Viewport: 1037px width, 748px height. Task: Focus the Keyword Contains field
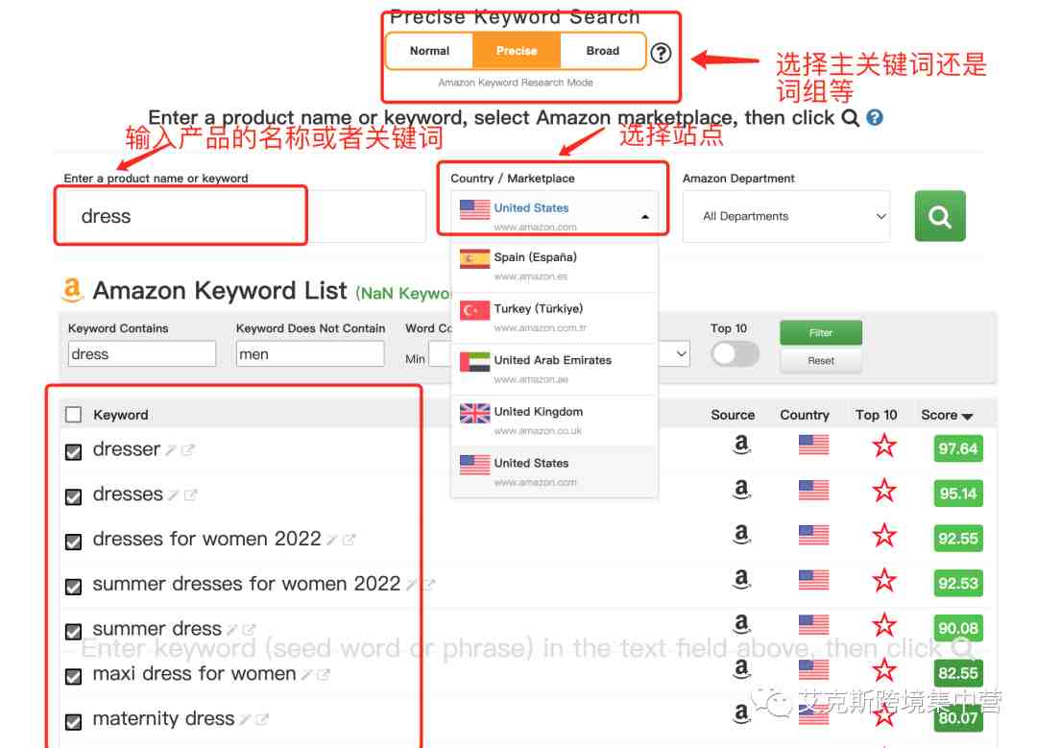click(x=141, y=353)
